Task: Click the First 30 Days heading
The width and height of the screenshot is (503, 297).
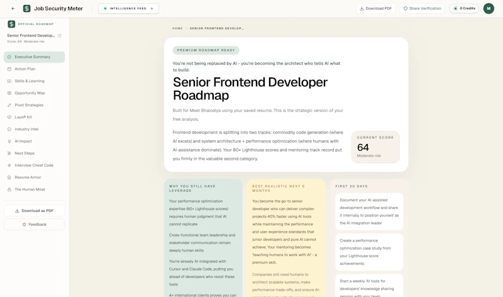Action: [x=351, y=186]
